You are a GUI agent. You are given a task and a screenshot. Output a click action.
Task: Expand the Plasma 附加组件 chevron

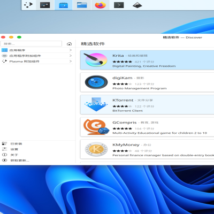(x=71, y=62)
